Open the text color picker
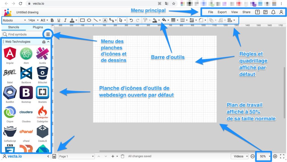287x162 pixels. tap(72, 20)
